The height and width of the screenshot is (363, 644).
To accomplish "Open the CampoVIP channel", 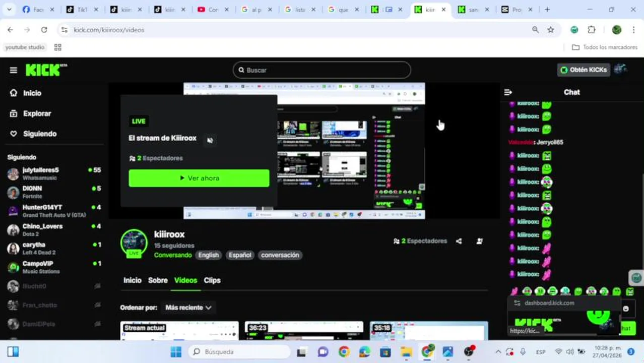I will point(54,267).
